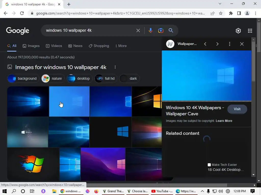Clear the search box text
The image size is (261, 195).
(138, 30)
